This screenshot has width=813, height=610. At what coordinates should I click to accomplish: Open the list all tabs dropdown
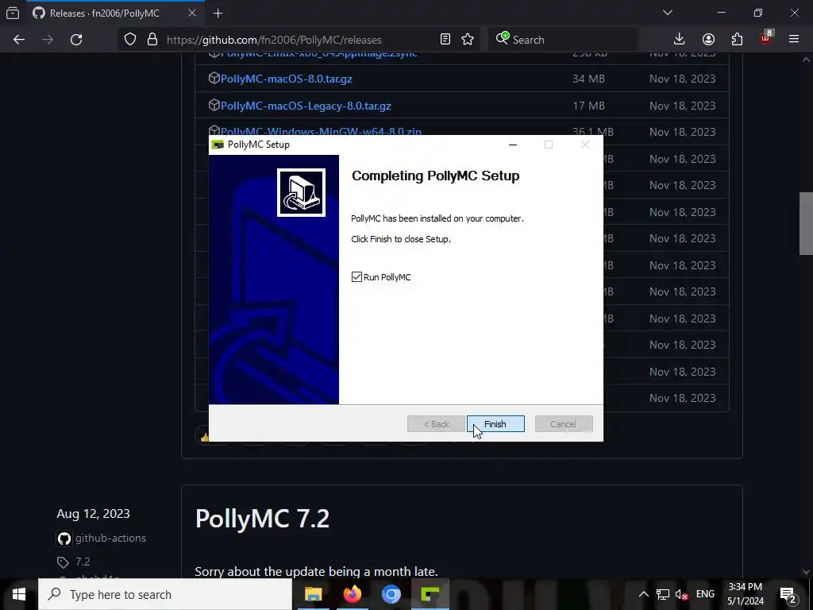tap(668, 13)
